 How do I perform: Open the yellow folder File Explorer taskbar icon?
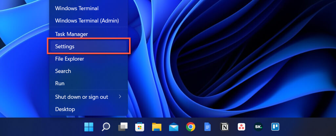coord(157,127)
